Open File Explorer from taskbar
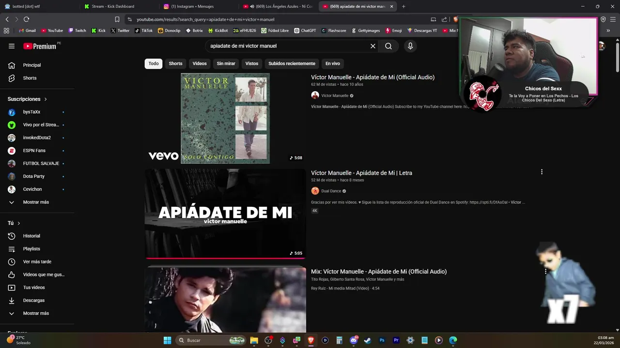Viewport: 620px width, 348px height. [254, 340]
